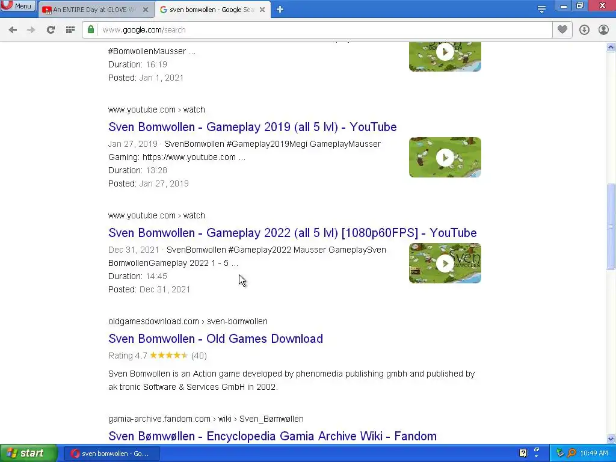Play the Gameplay 2019 video thumbnail
This screenshot has height=462, width=616.
click(445, 157)
